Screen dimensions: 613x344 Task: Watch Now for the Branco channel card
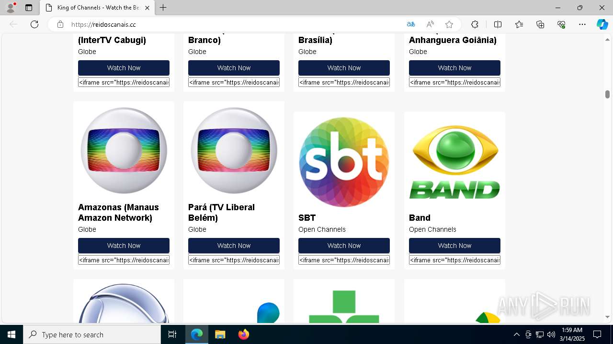click(x=234, y=68)
